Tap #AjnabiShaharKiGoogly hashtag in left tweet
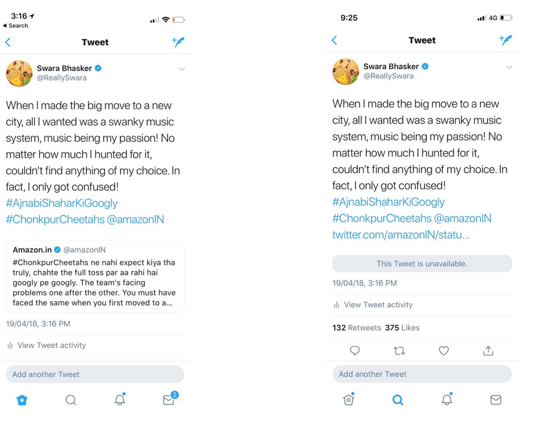This screenshot has width=535, height=422. 62,203
